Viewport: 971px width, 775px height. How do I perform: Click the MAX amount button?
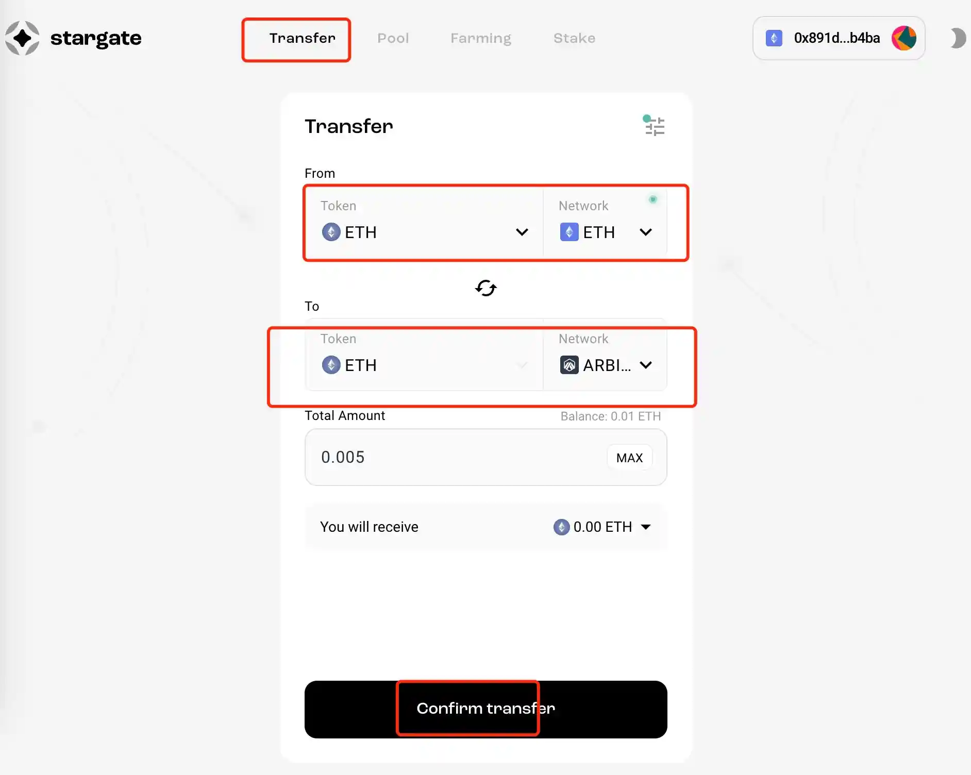pos(629,458)
